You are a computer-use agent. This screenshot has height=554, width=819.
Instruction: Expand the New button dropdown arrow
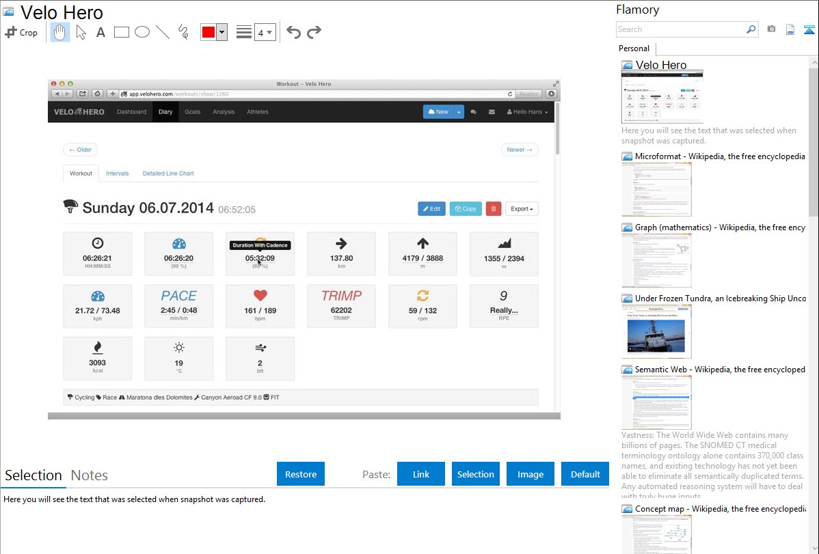(459, 112)
